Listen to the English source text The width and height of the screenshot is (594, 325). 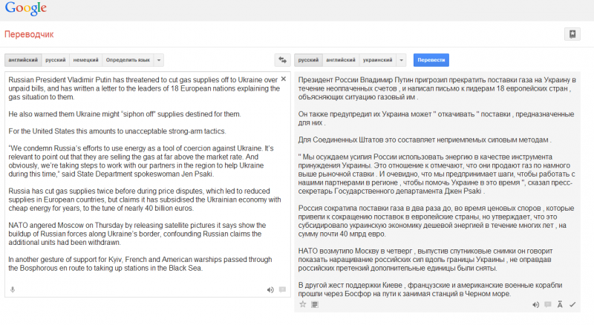(270, 290)
